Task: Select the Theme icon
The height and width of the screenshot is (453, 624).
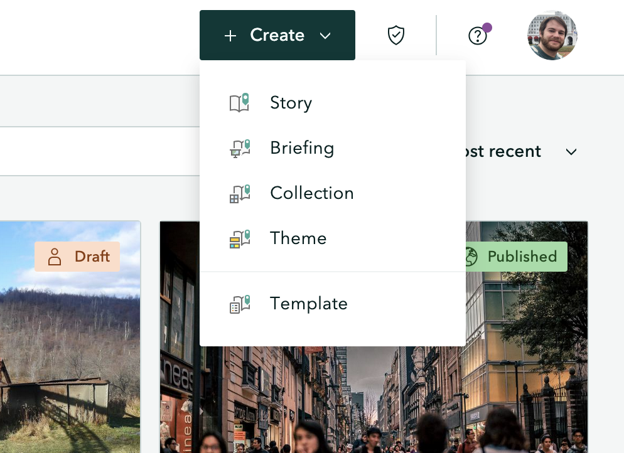Action: [239, 238]
